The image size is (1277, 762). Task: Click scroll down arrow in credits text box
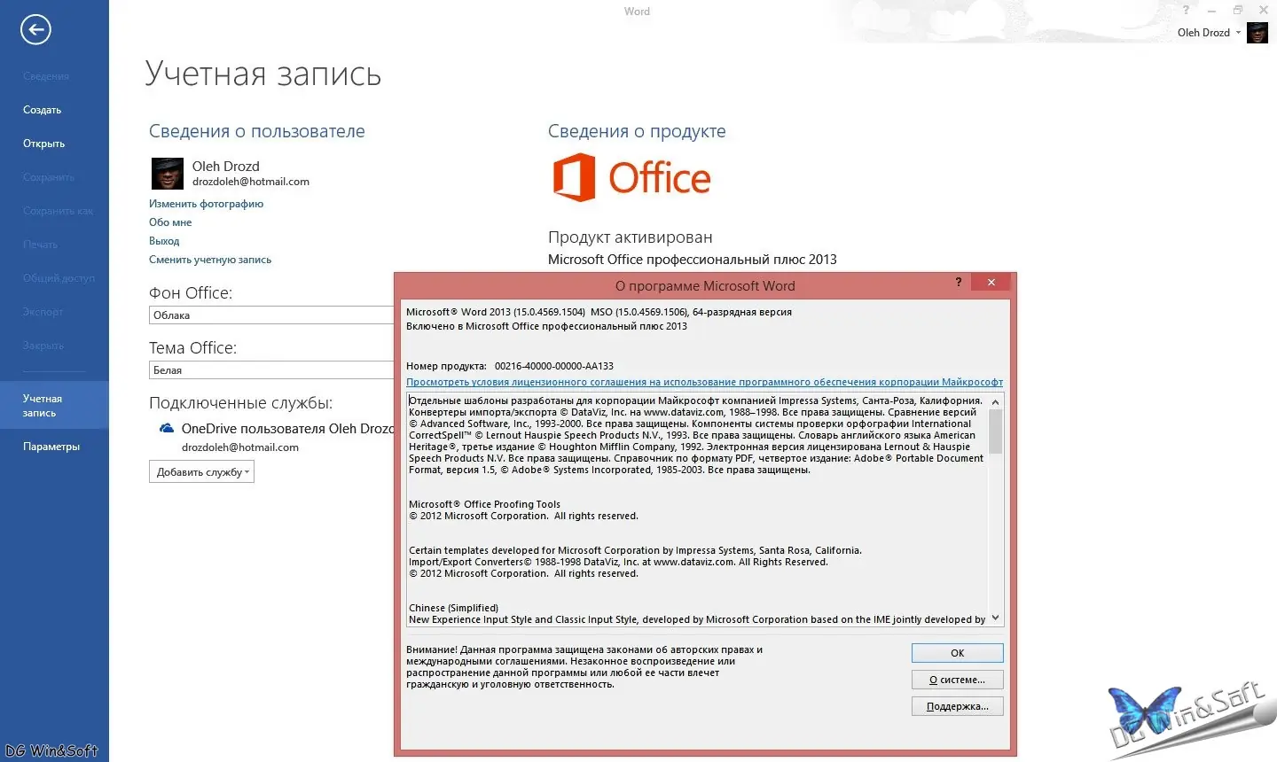[995, 618]
